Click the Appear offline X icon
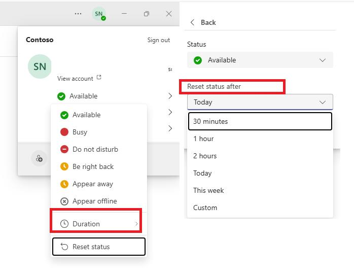 pyautogui.click(x=64, y=201)
